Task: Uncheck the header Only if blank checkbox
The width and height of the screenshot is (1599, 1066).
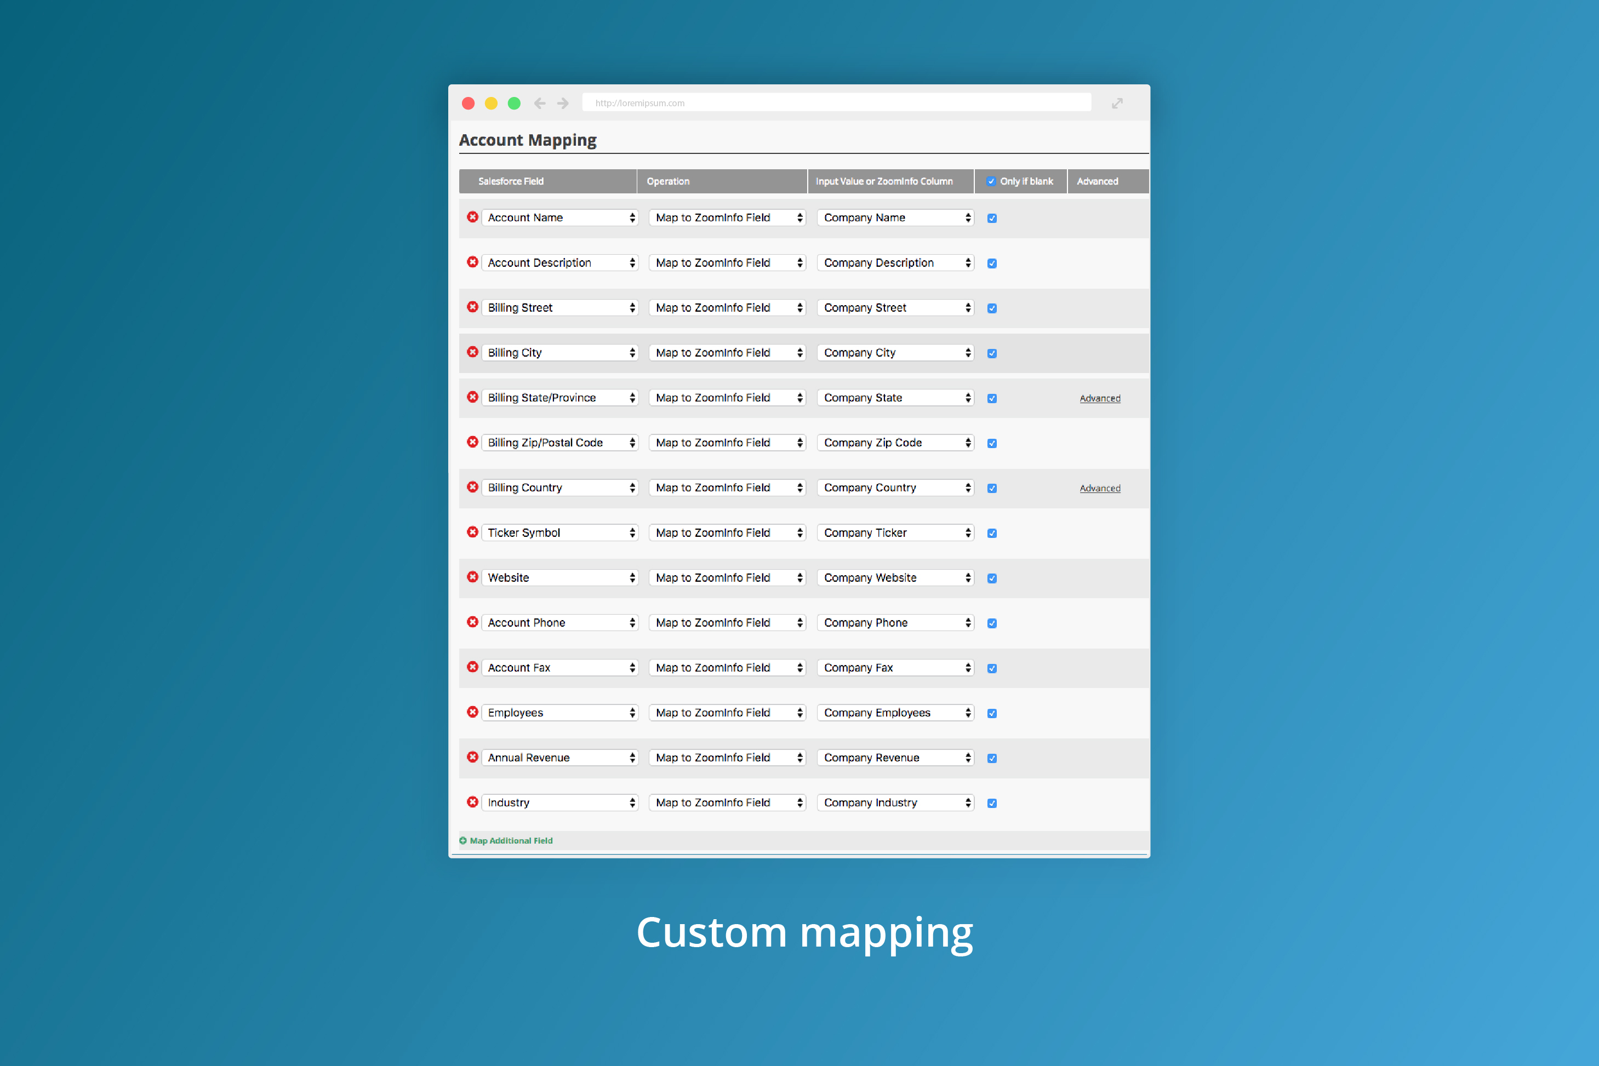Action: click(x=992, y=181)
